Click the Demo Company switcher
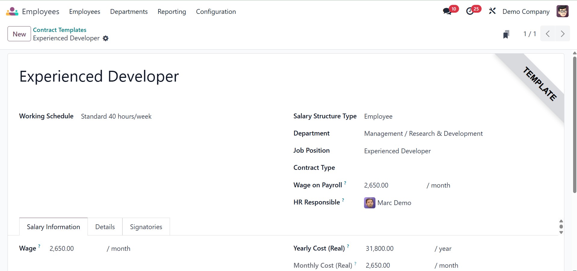The width and height of the screenshot is (577, 271). coord(526,11)
